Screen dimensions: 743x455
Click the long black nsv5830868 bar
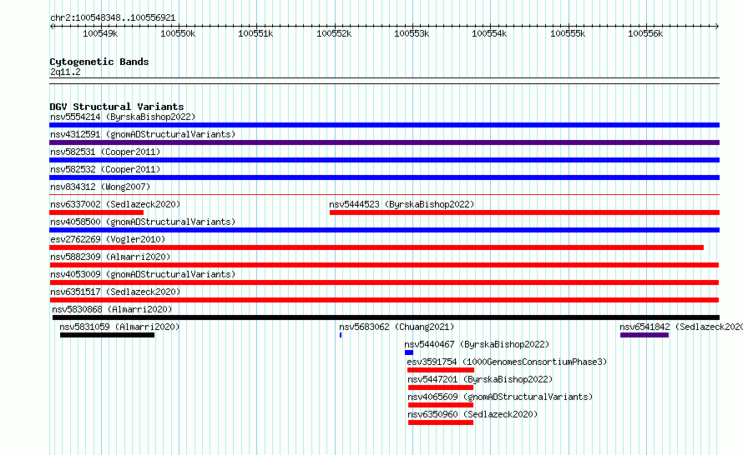point(386,317)
